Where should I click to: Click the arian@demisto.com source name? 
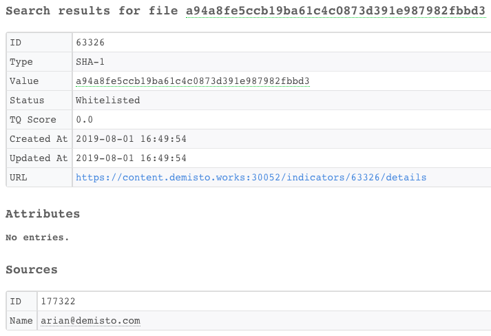coord(90,321)
